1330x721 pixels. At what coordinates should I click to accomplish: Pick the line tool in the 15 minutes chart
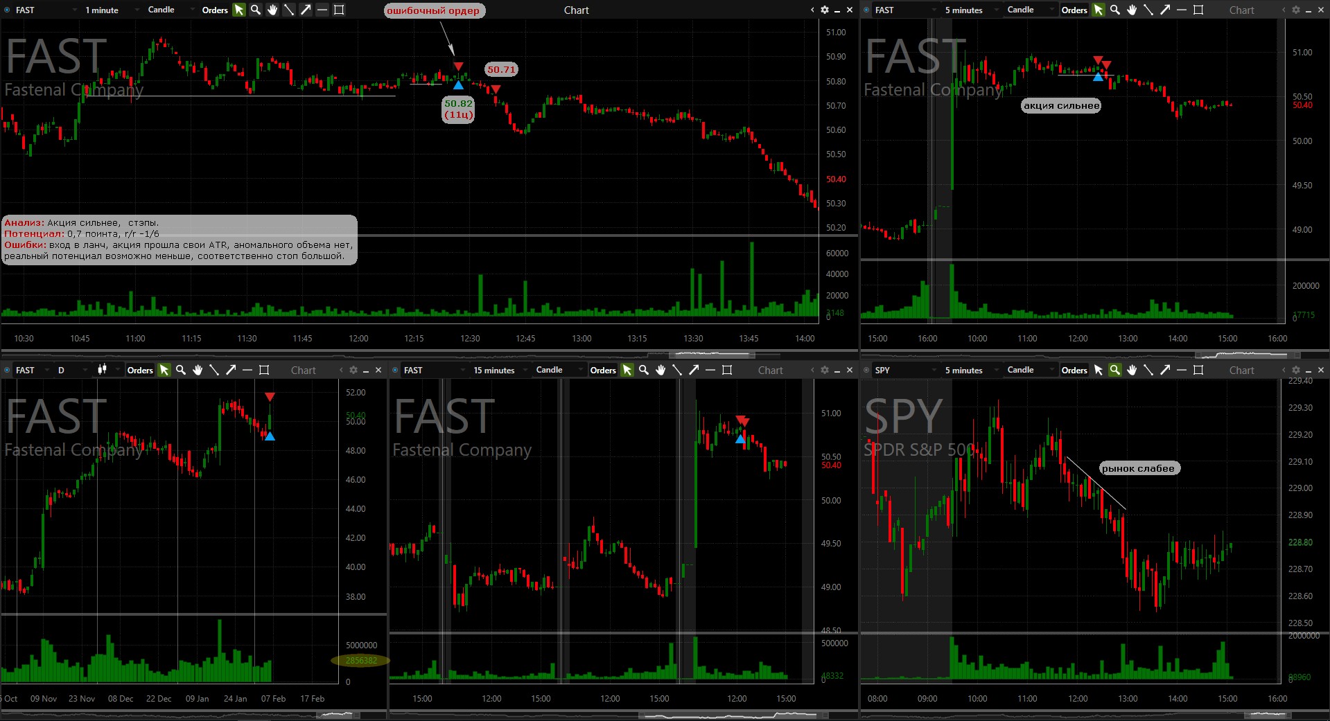pos(677,370)
